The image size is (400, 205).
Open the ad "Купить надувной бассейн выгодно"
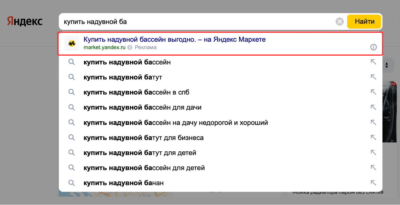click(x=174, y=39)
